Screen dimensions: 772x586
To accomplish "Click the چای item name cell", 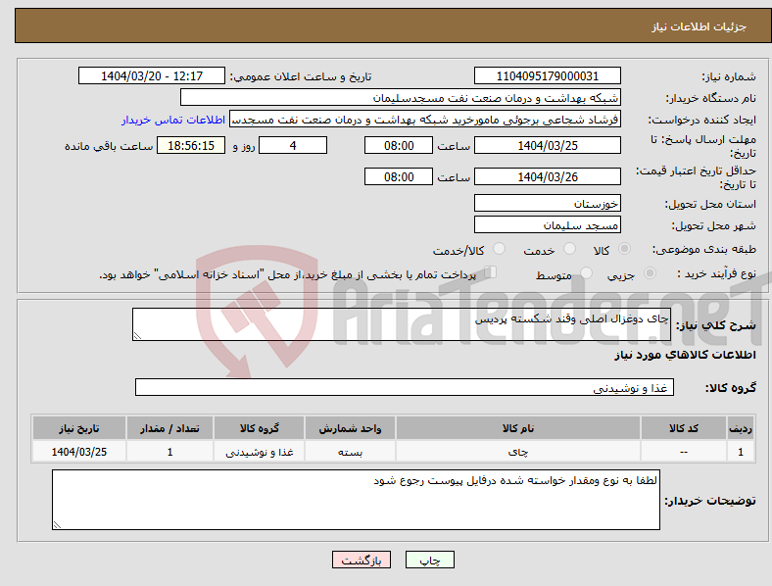I will tap(518, 452).
